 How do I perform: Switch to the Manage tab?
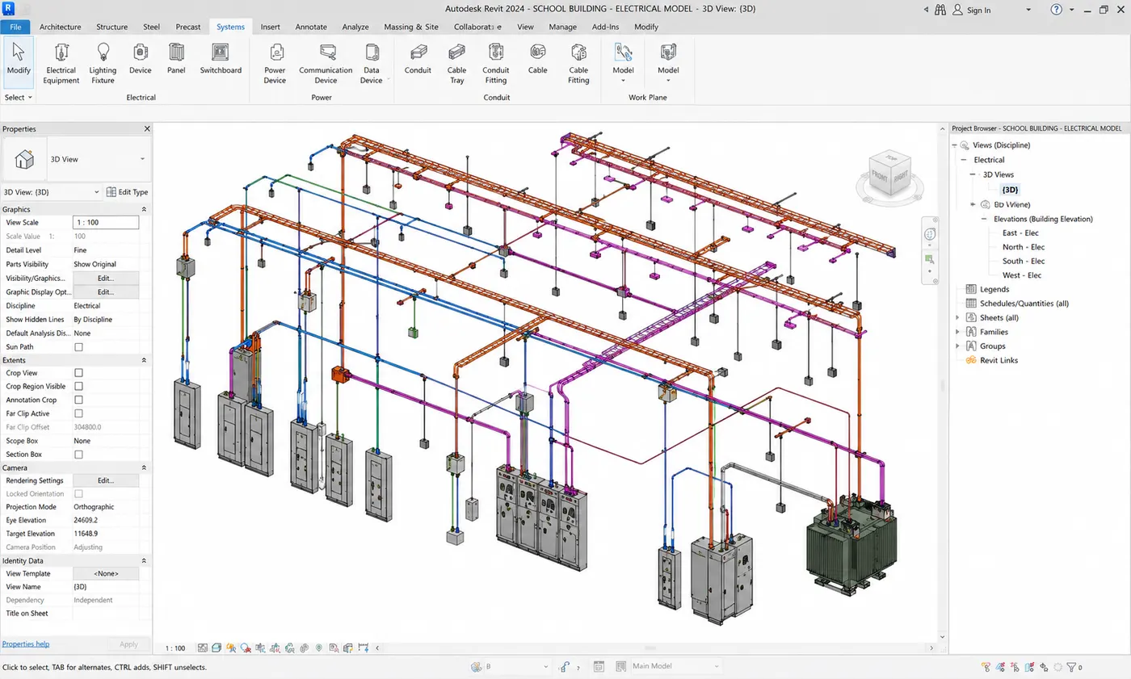point(563,27)
